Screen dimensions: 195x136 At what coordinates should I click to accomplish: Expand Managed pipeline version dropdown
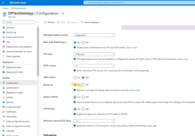(94, 35)
